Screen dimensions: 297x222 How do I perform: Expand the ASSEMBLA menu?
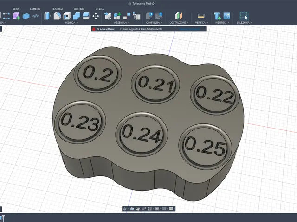coord(122,23)
